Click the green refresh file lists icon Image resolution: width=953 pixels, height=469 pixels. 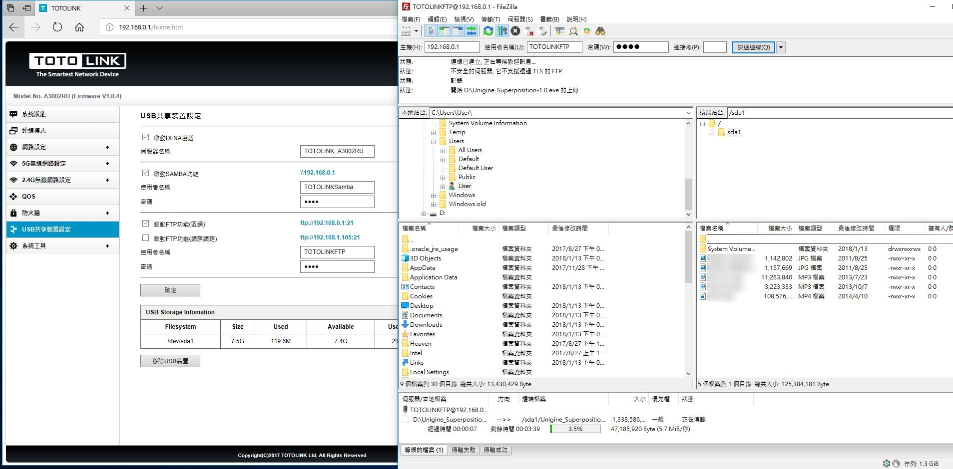coord(488,31)
